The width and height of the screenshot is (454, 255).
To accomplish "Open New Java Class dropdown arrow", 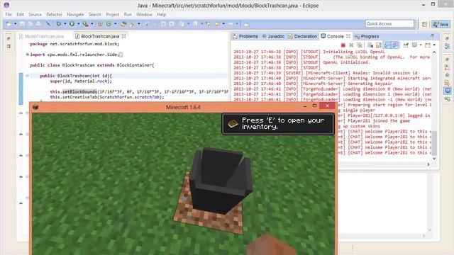I will point(115,24).
